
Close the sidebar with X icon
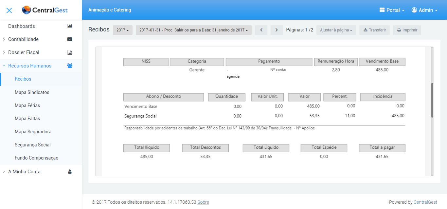(9, 10)
